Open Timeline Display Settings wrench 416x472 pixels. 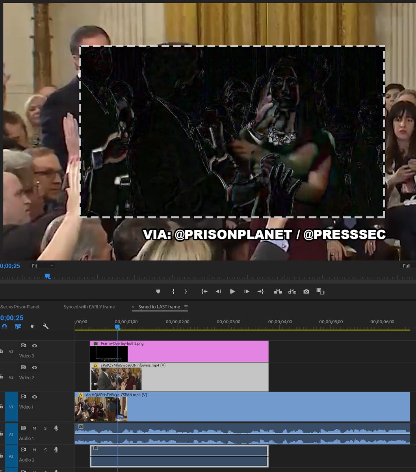pos(46,326)
